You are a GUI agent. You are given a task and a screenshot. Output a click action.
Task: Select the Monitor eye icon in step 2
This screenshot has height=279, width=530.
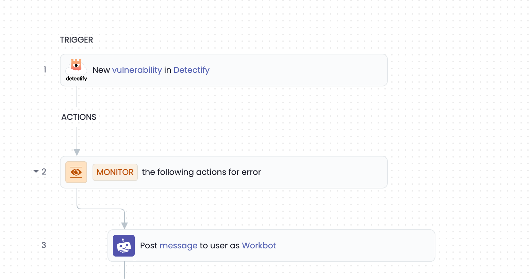click(76, 172)
